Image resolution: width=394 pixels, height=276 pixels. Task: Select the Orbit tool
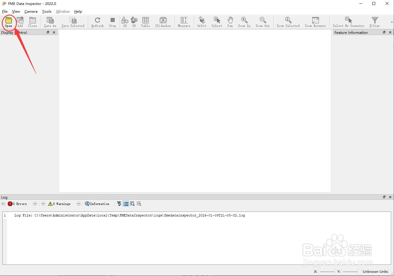[202, 22]
